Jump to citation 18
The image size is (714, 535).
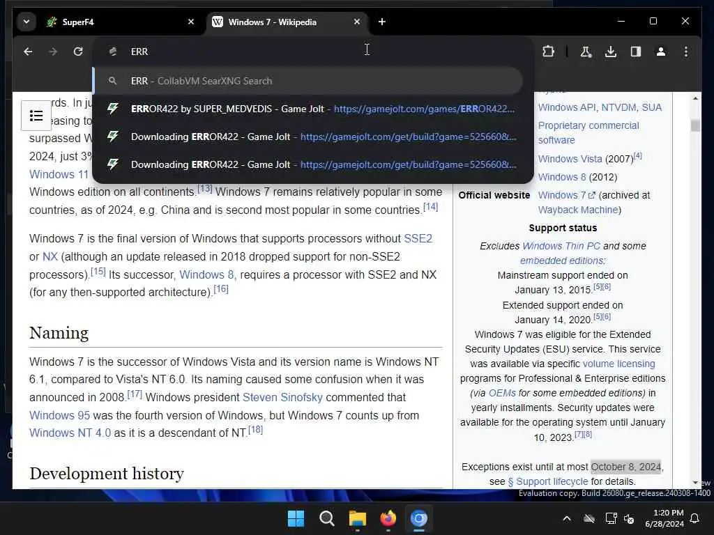click(255, 429)
